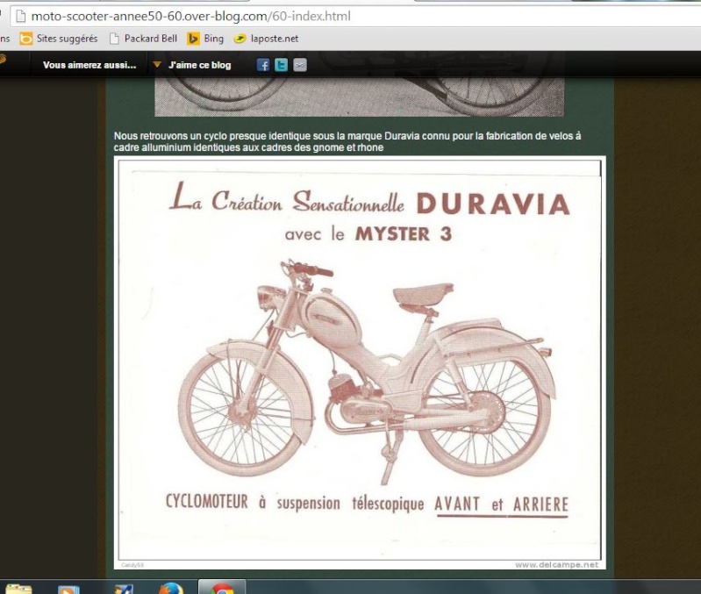Click the Bing logo icon
The height and width of the screenshot is (594, 701).
[193, 39]
